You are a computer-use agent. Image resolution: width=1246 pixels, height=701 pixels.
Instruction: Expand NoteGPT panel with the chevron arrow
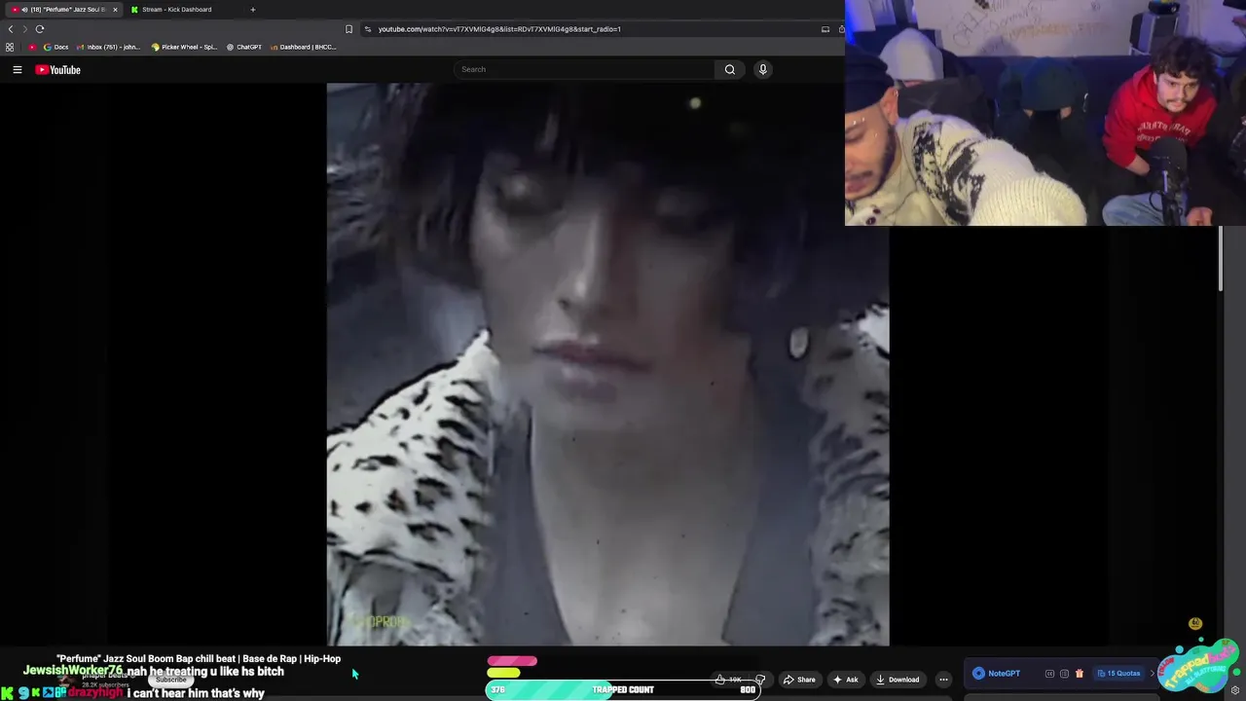pos(1153,674)
